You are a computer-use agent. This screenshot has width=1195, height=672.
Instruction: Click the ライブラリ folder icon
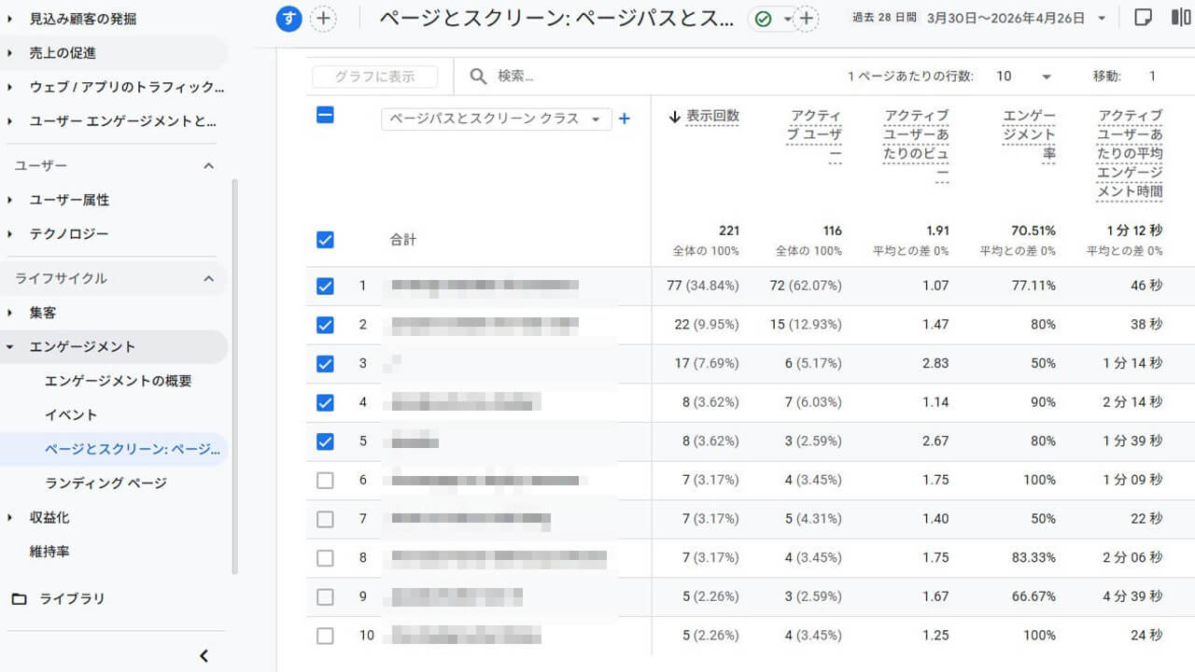point(19,599)
